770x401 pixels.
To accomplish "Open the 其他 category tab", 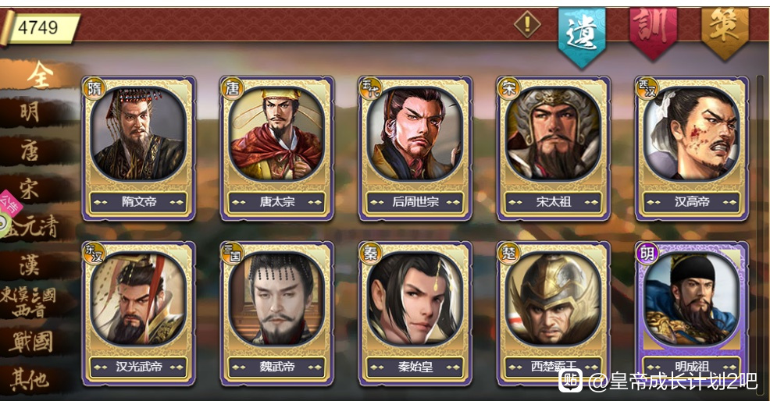I will [x=30, y=379].
